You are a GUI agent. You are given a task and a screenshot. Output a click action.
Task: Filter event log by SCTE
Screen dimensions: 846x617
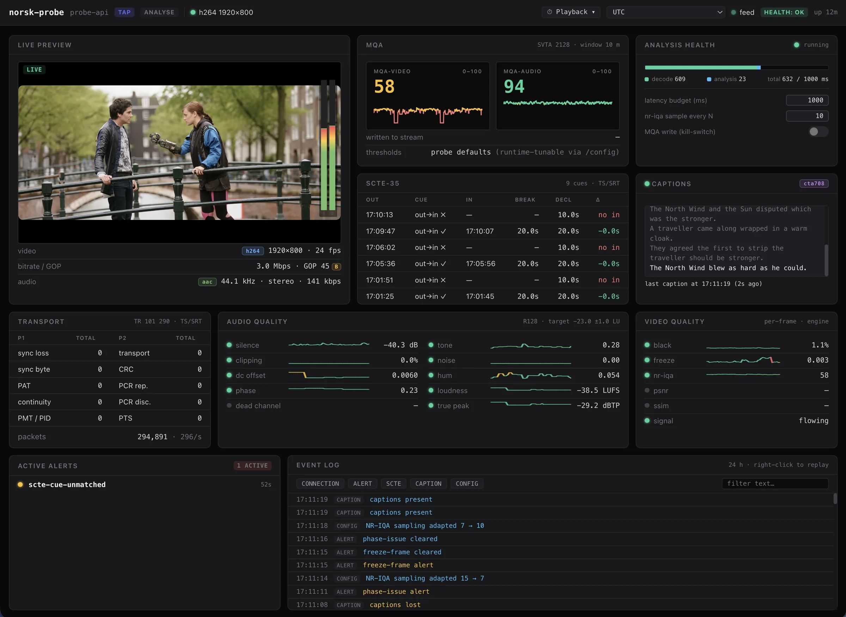(x=393, y=484)
